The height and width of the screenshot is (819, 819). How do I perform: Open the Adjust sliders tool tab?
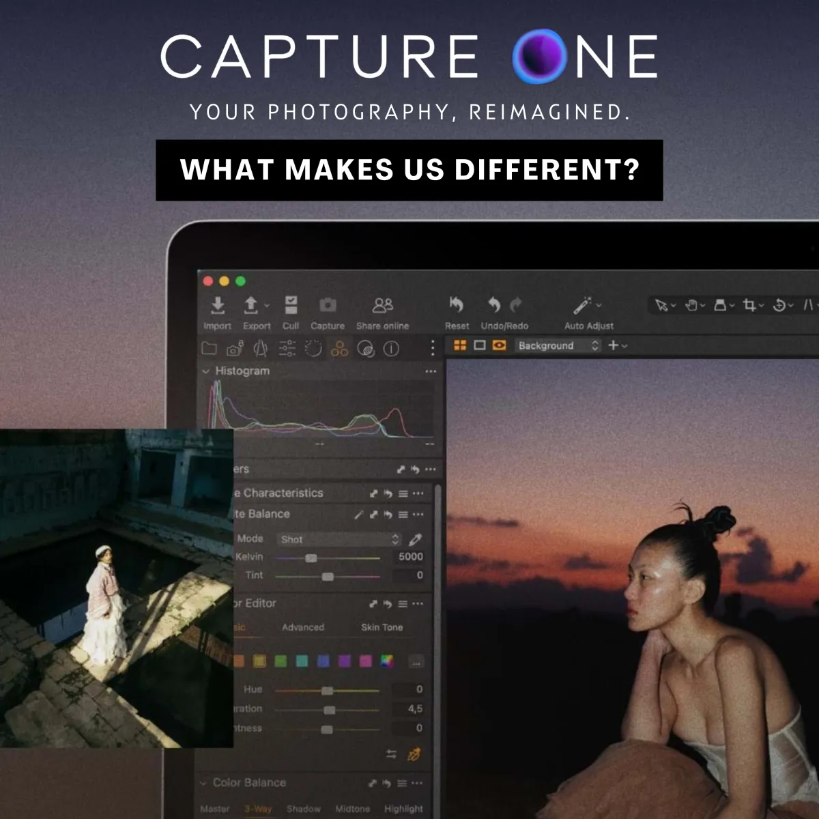click(x=287, y=349)
